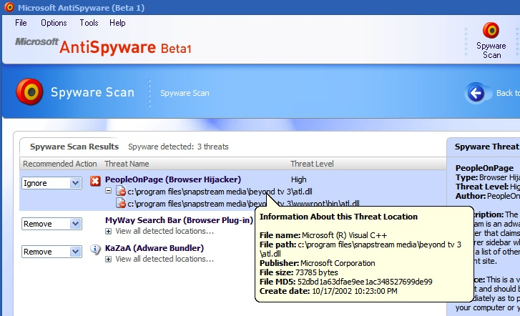
Task: Click PeopleOnPage title in Spyware Threat panel
Action: pos(484,168)
